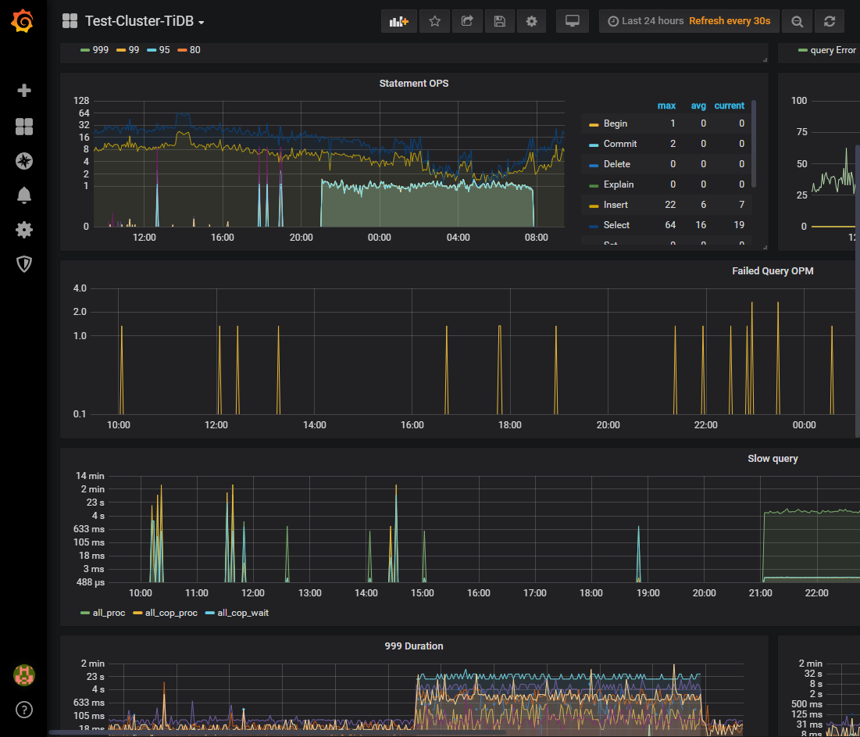Click the avg column header in legend
Image resolution: width=860 pixels, height=737 pixels.
(698, 106)
